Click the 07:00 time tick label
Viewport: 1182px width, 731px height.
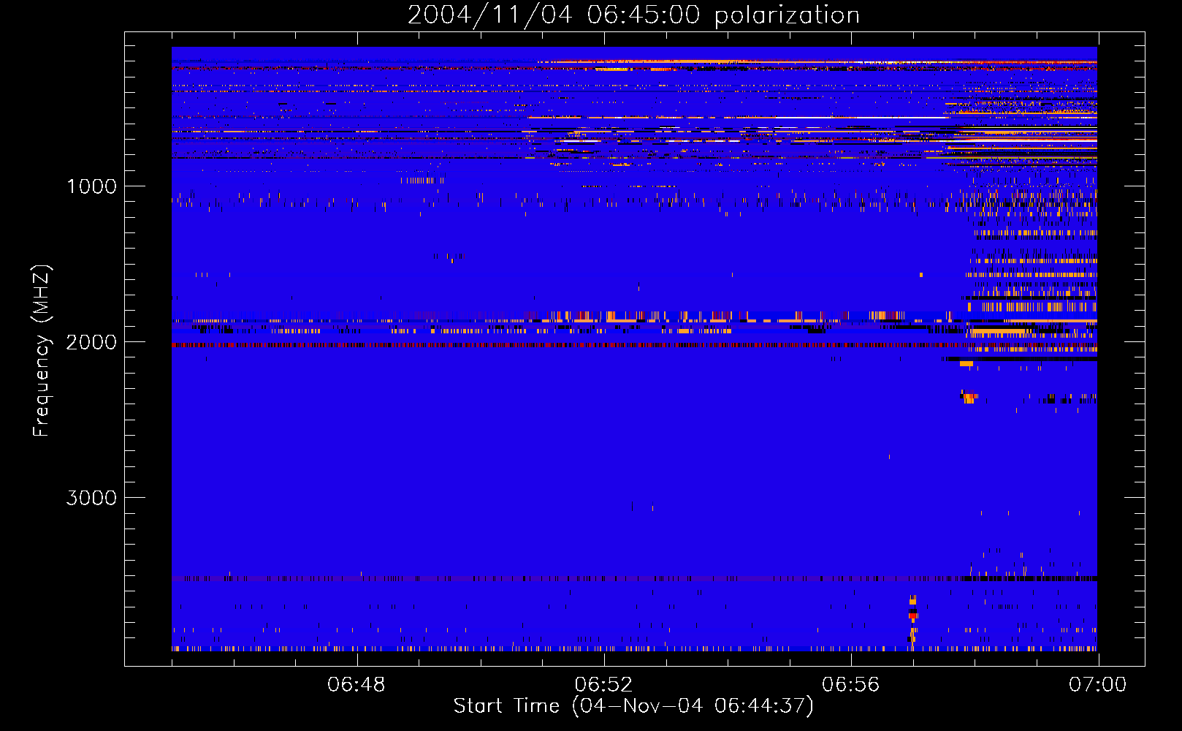1097,685
